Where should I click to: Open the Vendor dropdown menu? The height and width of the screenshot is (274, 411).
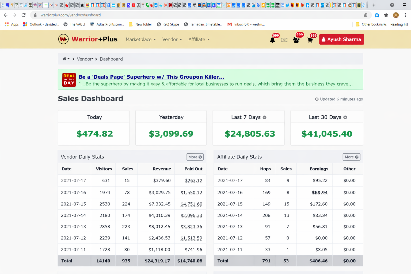tap(172, 39)
